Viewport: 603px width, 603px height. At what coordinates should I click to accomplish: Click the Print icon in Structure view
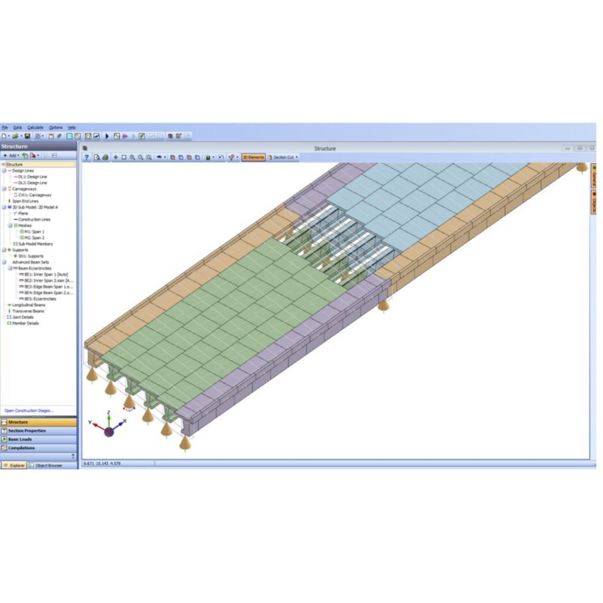pos(105,157)
